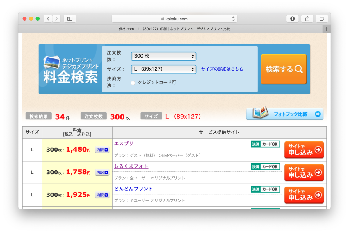
Task: Open the Safari share sheet icon
Action: (307, 18)
